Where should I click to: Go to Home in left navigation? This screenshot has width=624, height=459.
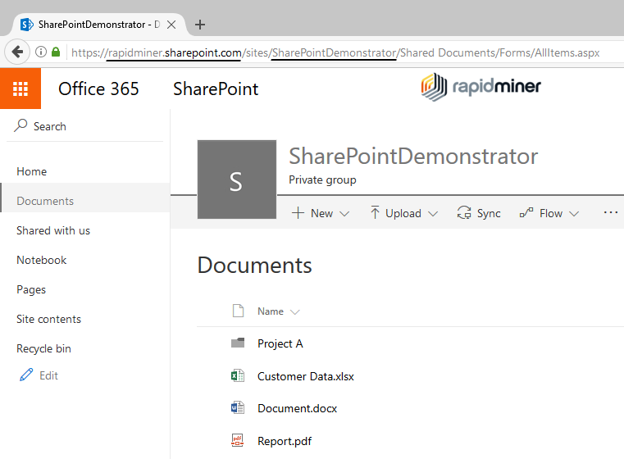tap(32, 171)
